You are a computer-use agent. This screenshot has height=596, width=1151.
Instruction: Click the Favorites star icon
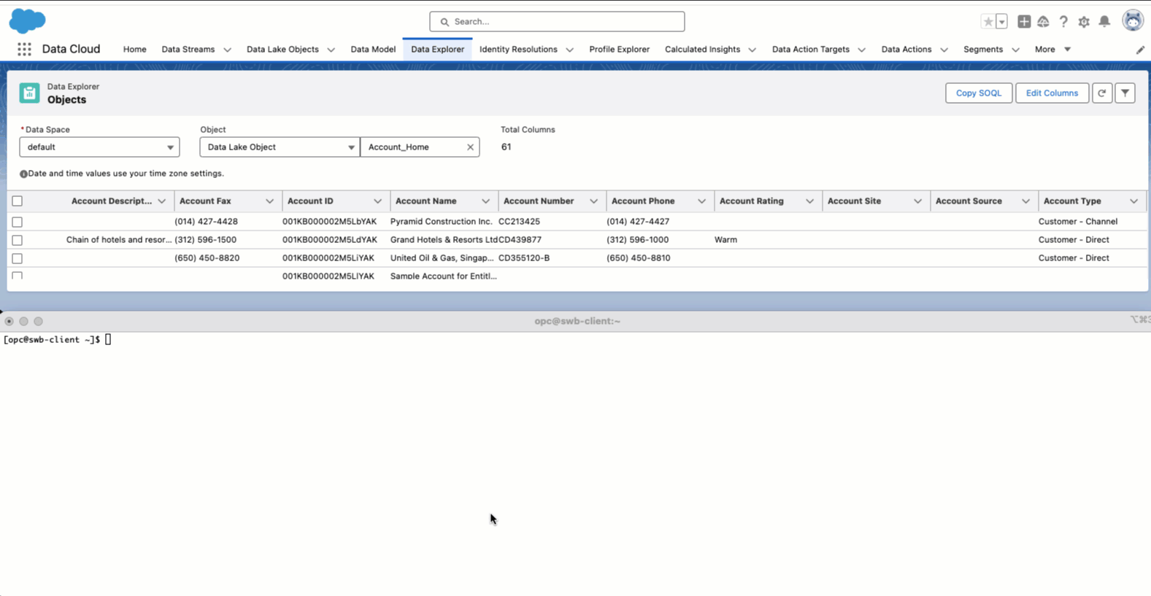(988, 22)
